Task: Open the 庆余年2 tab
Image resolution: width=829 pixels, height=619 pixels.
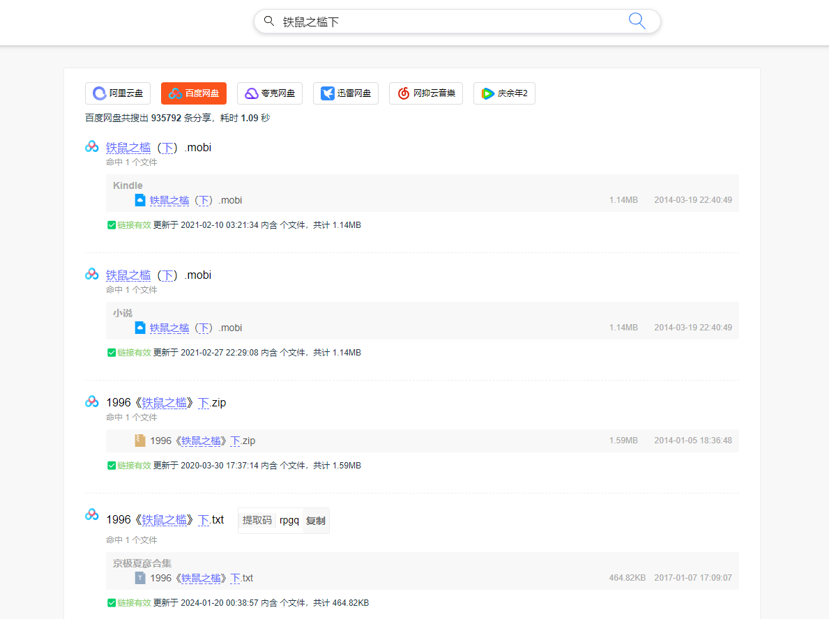Action: click(504, 93)
